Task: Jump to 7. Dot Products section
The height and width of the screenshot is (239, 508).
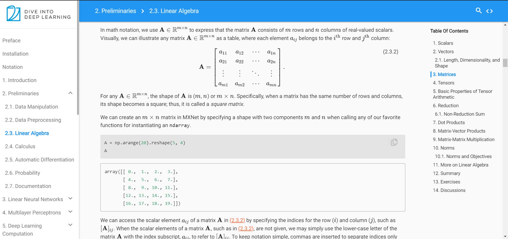Action: click(448, 122)
